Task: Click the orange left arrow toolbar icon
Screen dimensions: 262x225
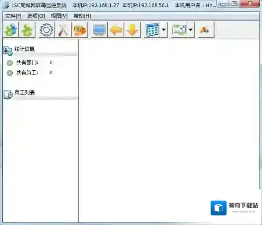Action: [116, 30]
